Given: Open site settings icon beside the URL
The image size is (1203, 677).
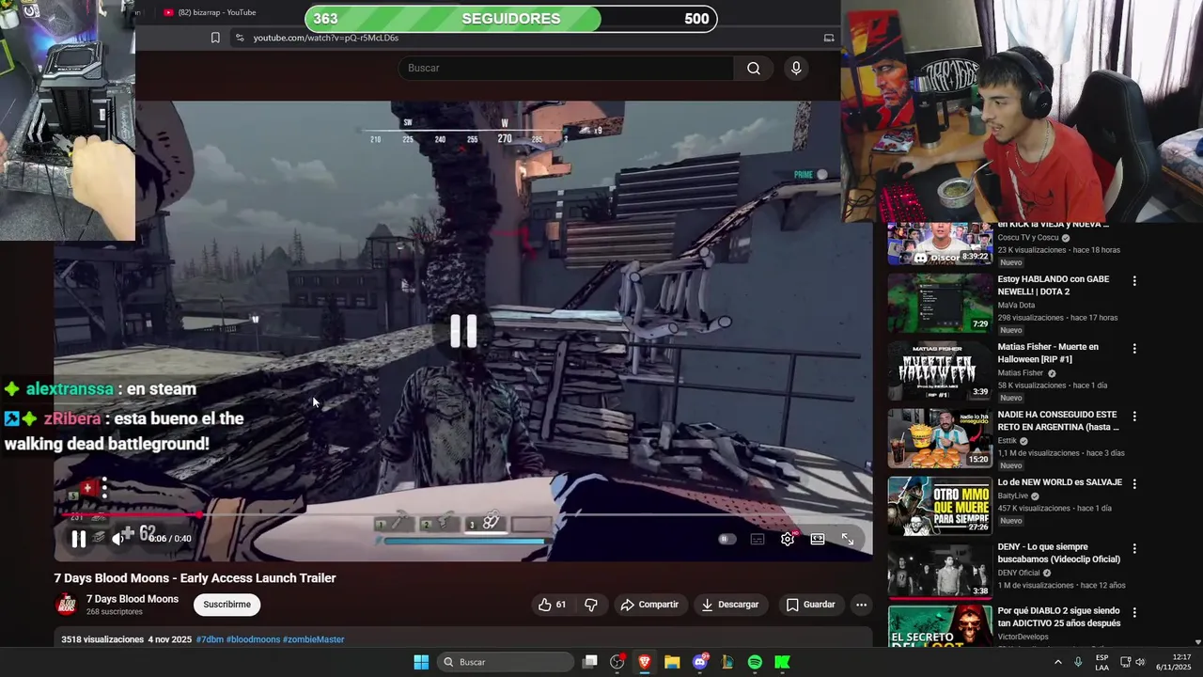Looking at the screenshot, I should [x=240, y=38].
